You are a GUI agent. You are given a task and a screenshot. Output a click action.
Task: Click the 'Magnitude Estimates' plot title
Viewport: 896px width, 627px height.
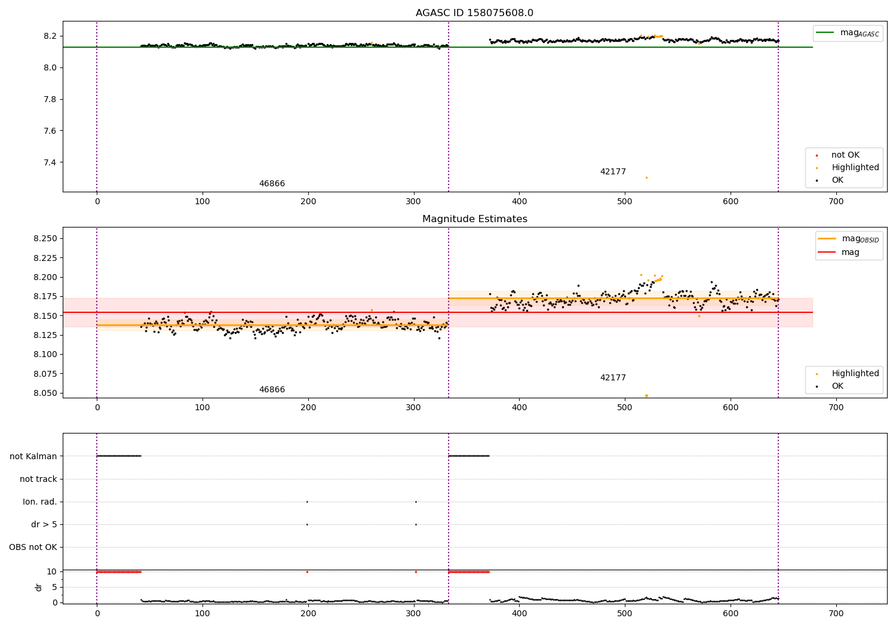pyautogui.click(x=474, y=219)
